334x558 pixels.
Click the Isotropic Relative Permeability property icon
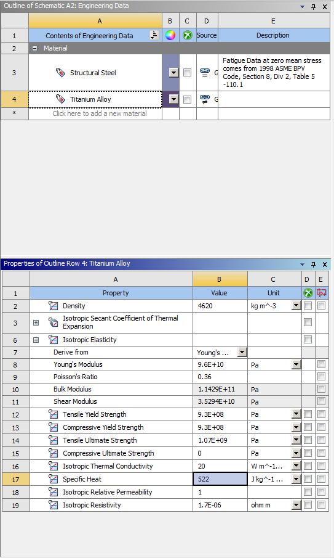tap(54, 492)
